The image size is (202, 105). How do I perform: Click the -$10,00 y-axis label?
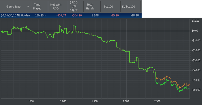pos(196,40)
